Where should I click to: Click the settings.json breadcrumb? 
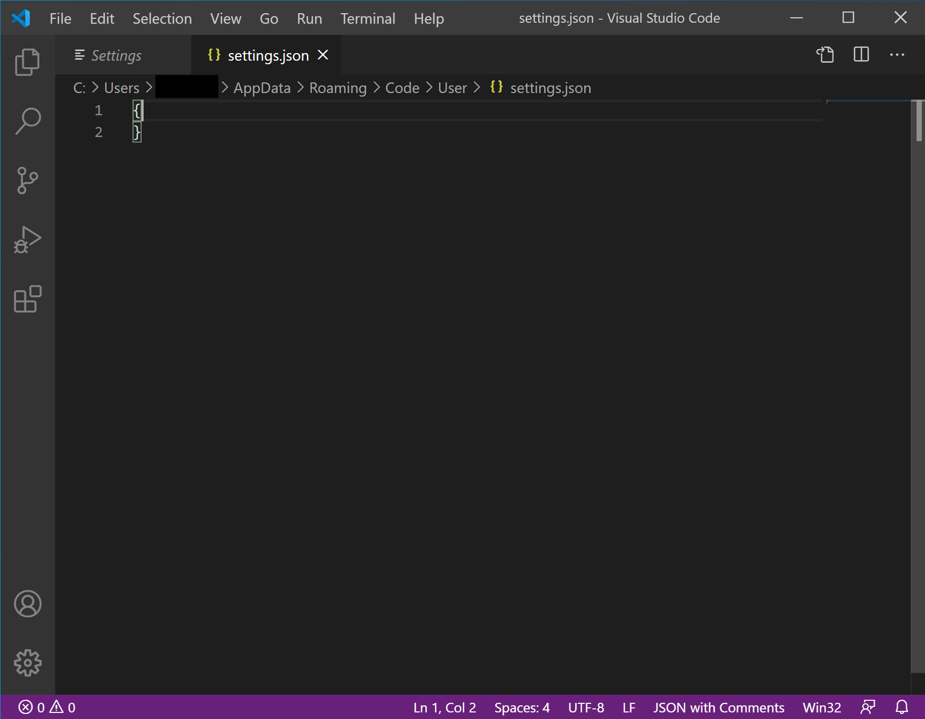(550, 88)
